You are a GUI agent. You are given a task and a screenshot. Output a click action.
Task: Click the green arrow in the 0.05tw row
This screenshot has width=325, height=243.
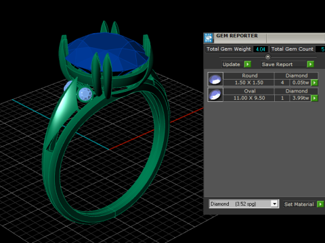[x=314, y=82]
